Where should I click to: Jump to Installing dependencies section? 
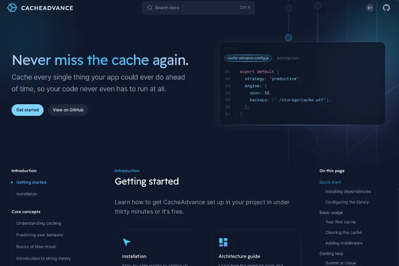coord(348,192)
